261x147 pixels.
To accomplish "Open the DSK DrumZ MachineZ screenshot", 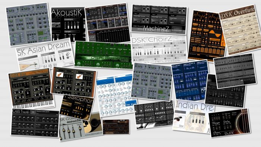I will tap(160, 19).
